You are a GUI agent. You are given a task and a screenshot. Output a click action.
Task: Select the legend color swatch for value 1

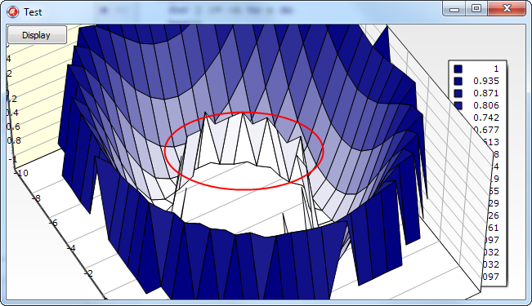tap(458, 69)
